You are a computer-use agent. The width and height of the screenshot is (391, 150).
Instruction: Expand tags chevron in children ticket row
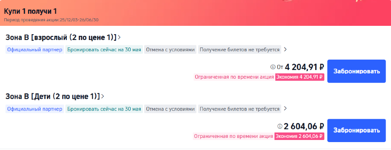[285, 108]
